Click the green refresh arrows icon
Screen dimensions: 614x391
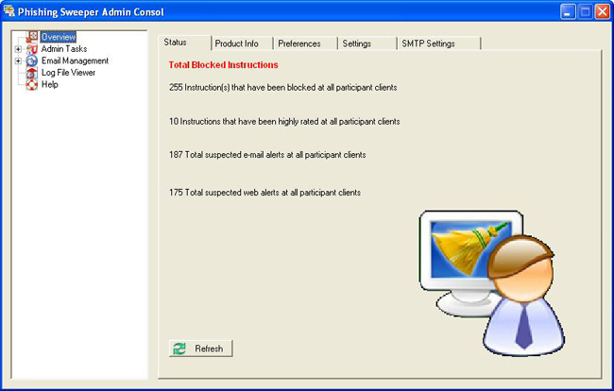click(179, 348)
